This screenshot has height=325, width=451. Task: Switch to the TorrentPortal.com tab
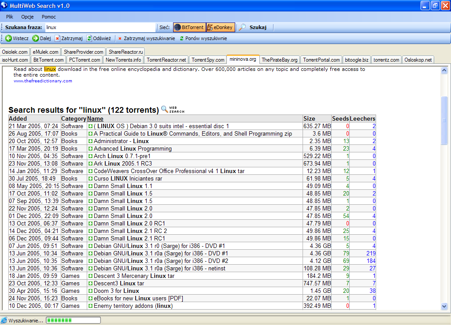click(x=321, y=60)
